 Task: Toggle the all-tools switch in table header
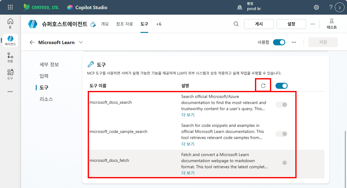[x=282, y=86]
